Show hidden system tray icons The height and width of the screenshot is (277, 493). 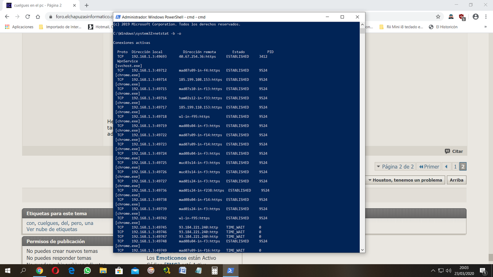[433, 270]
